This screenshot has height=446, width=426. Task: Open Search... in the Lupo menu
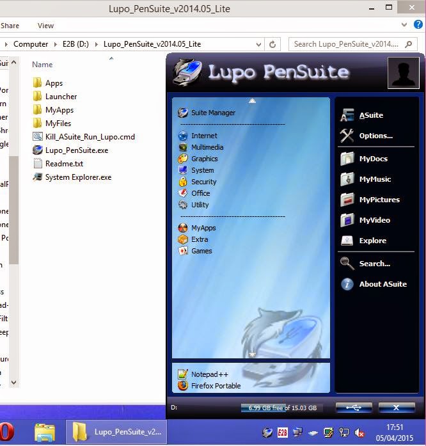[365, 264]
